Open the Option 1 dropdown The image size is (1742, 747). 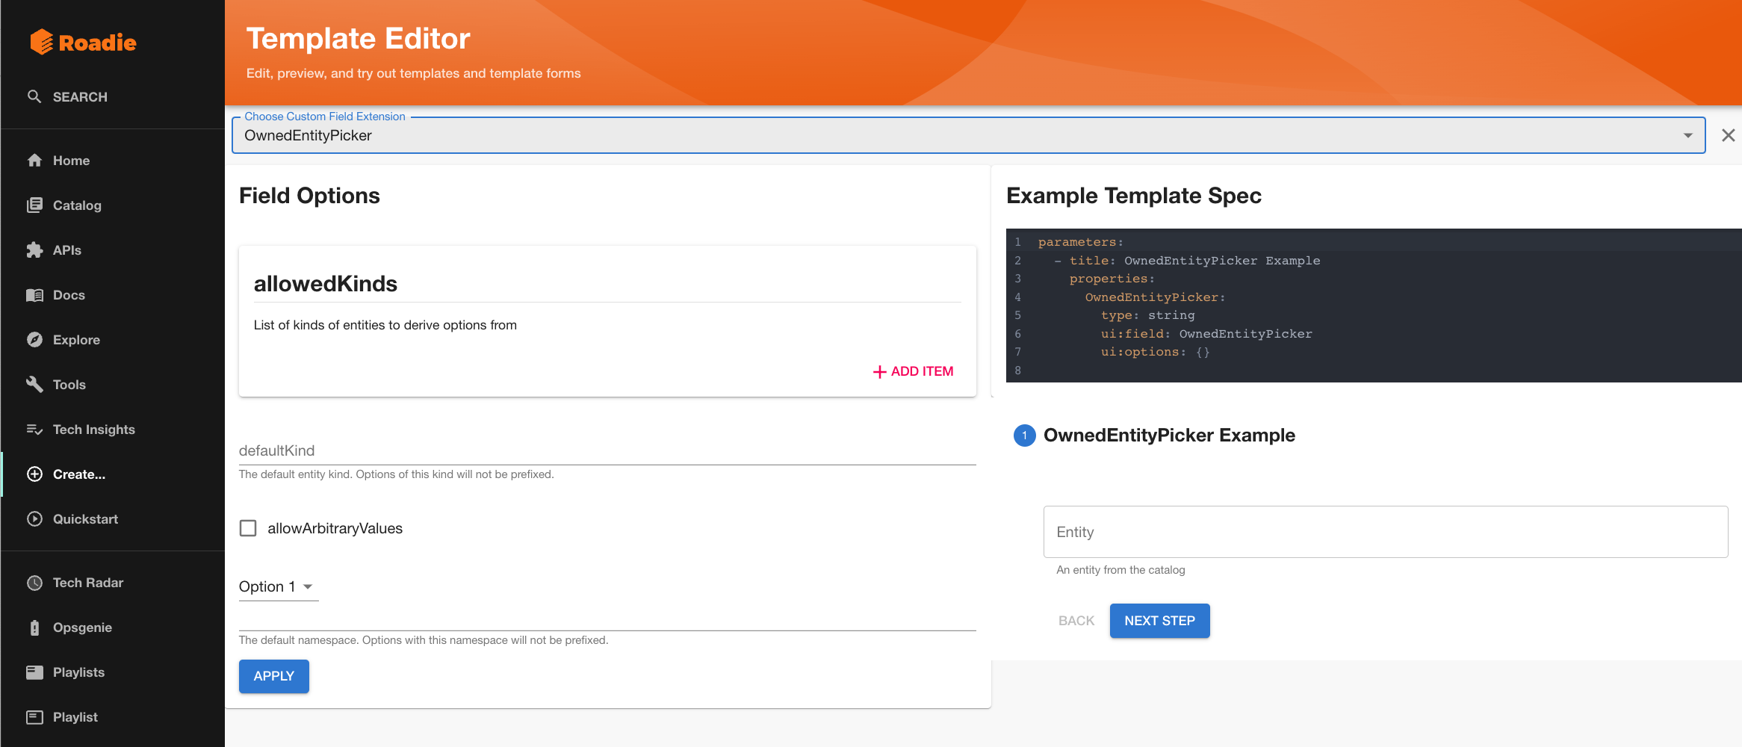click(x=278, y=586)
